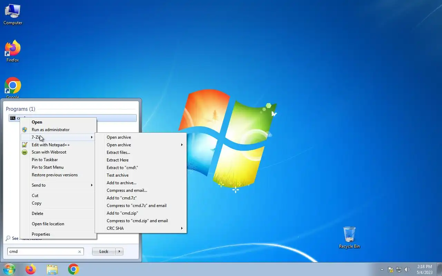Open the Computer desktop icon
The height and width of the screenshot is (276, 442).
[x=13, y=14]
